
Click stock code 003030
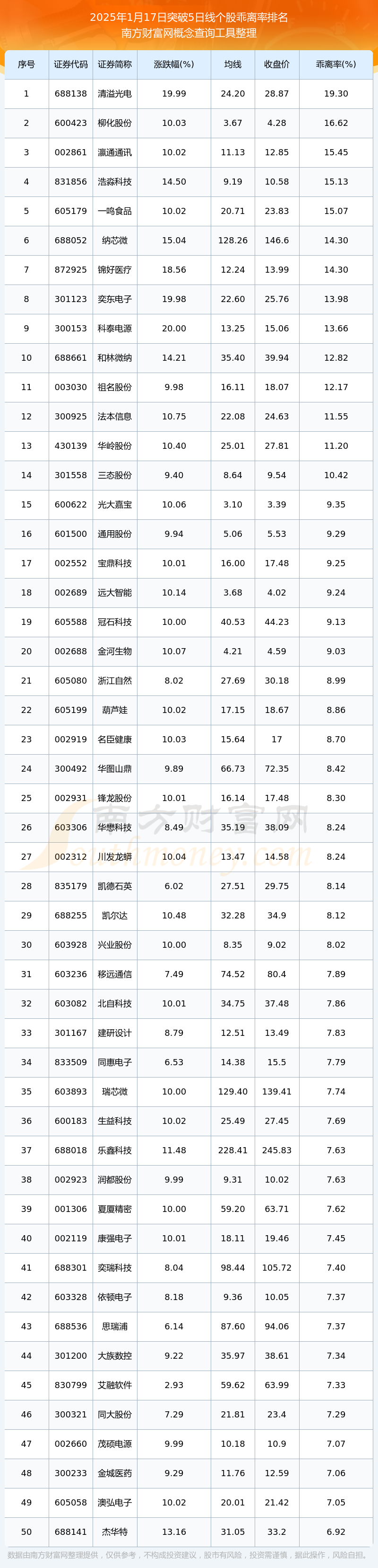70,387
